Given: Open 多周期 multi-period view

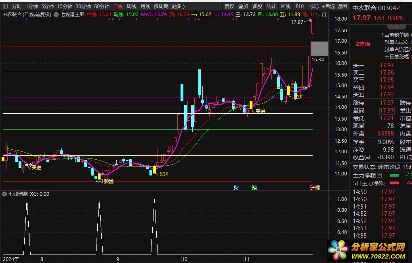Looking at the screenshot, I should [161, 6].
